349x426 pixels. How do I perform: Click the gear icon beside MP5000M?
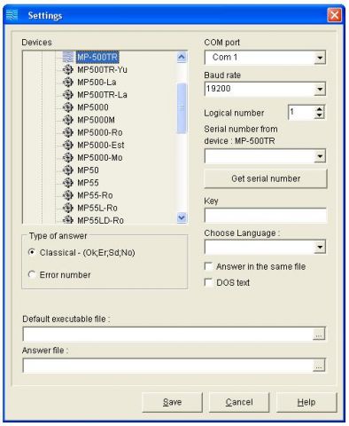(68, 120)
